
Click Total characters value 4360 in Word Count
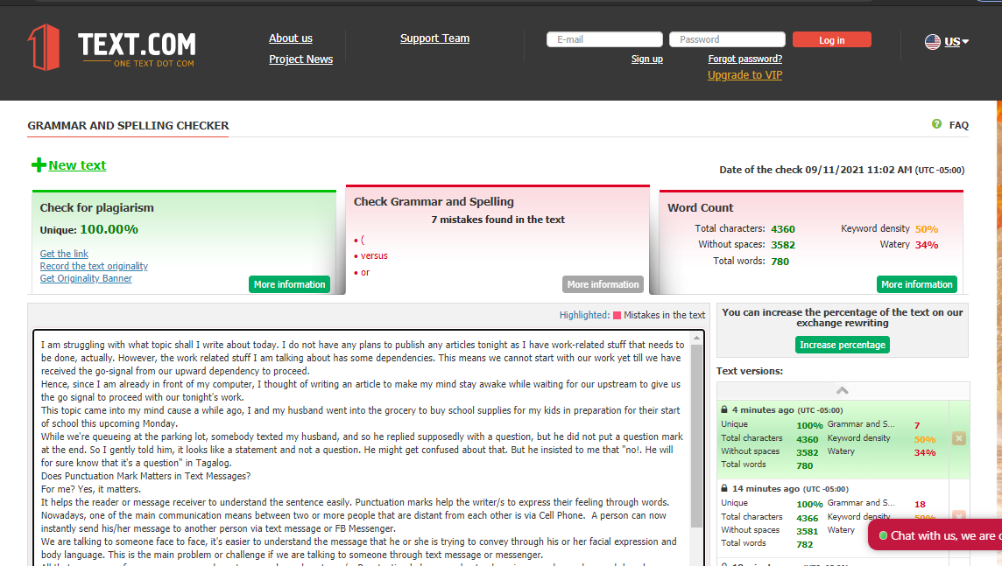point(783,229)
